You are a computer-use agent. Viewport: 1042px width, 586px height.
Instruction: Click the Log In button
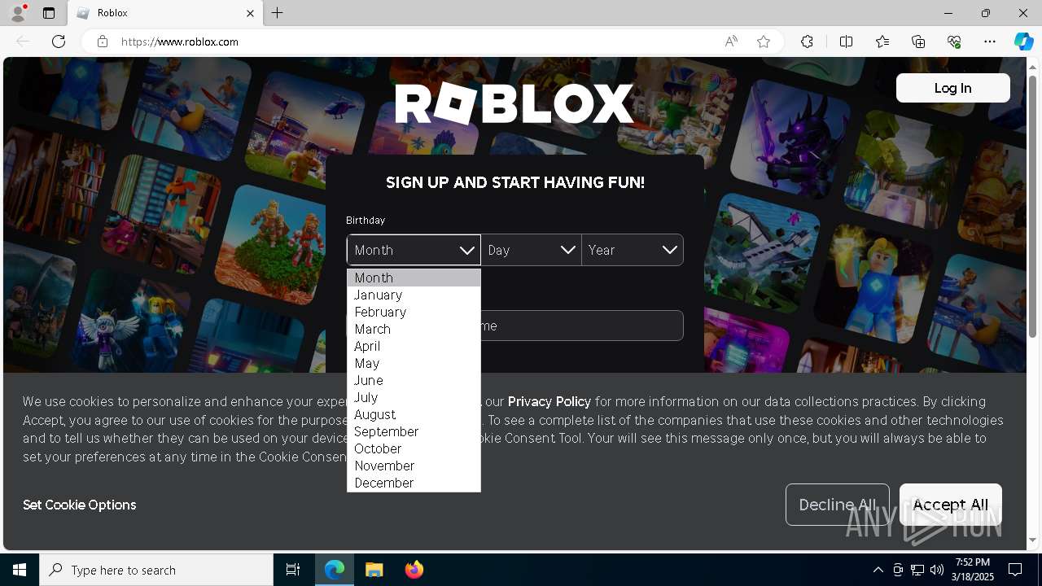click(x=952, y=88)
